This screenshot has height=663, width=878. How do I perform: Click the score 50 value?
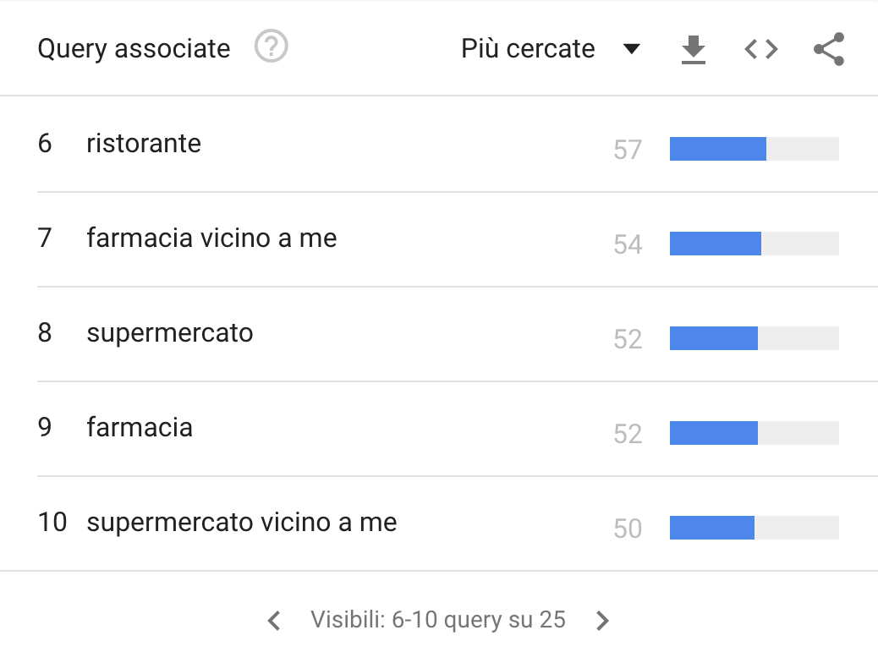(x=628, y=529)
